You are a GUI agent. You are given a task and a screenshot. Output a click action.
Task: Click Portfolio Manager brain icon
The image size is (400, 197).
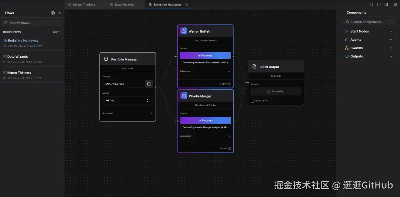click(x=106, y=59)
